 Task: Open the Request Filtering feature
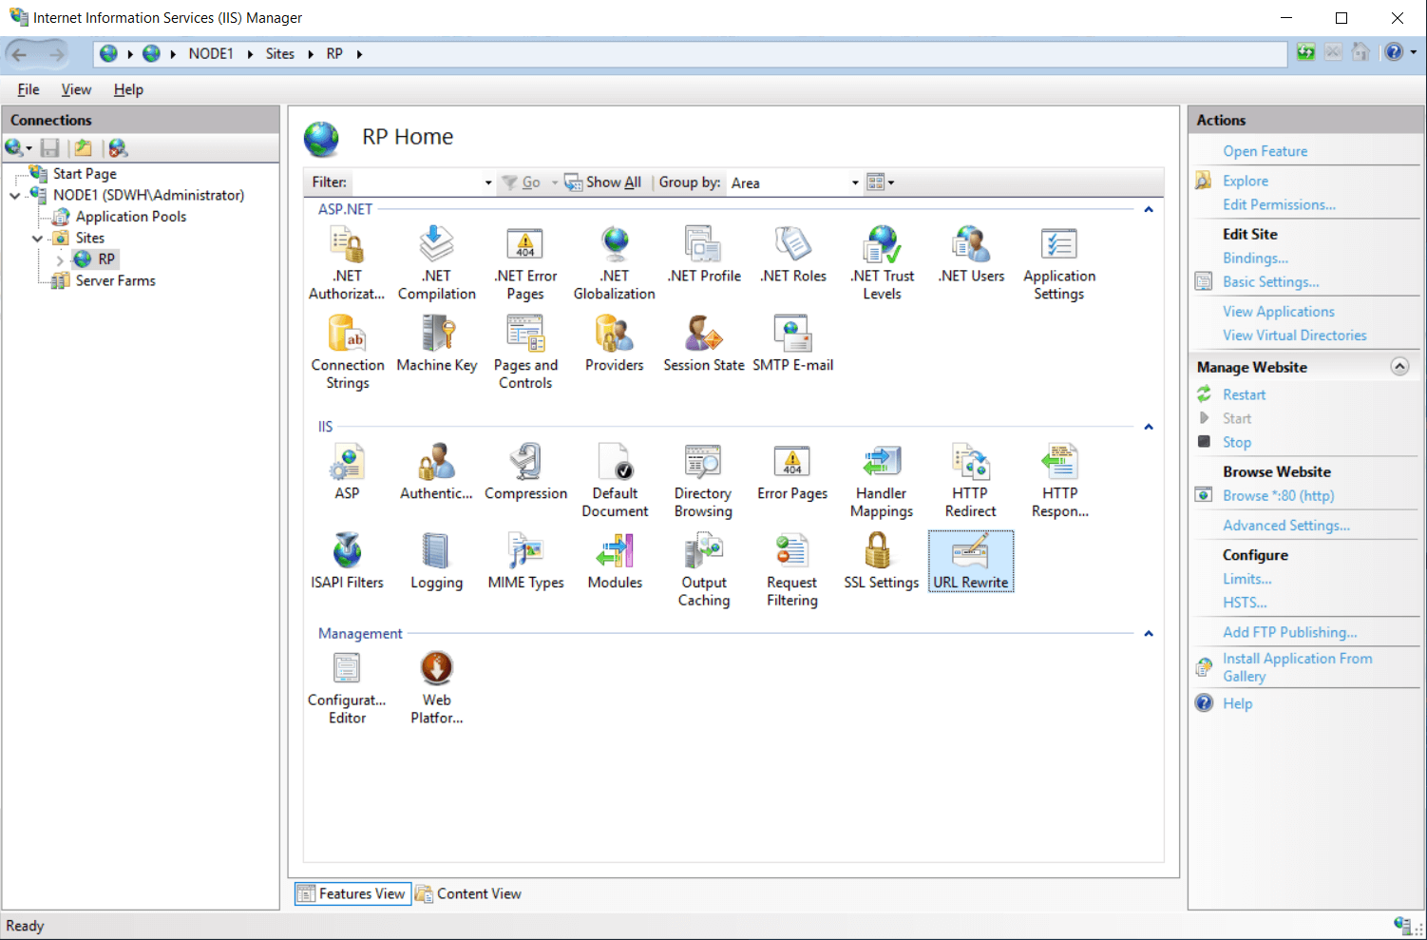click(791, 568)
